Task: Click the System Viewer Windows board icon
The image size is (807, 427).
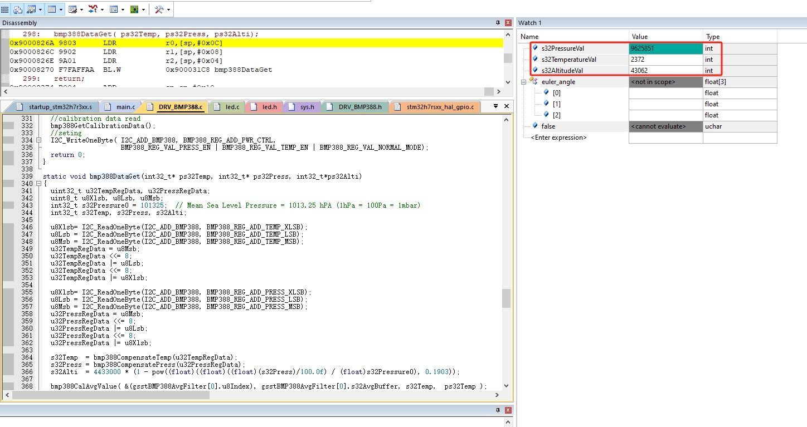Action: tap(134, 9)
